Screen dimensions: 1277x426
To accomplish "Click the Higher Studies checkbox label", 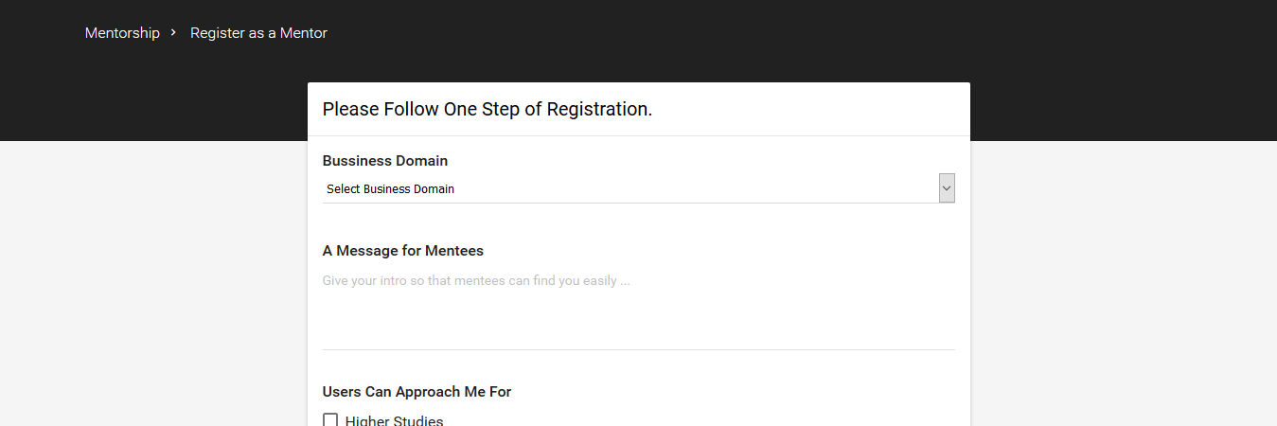I will [x=394, y=420].
